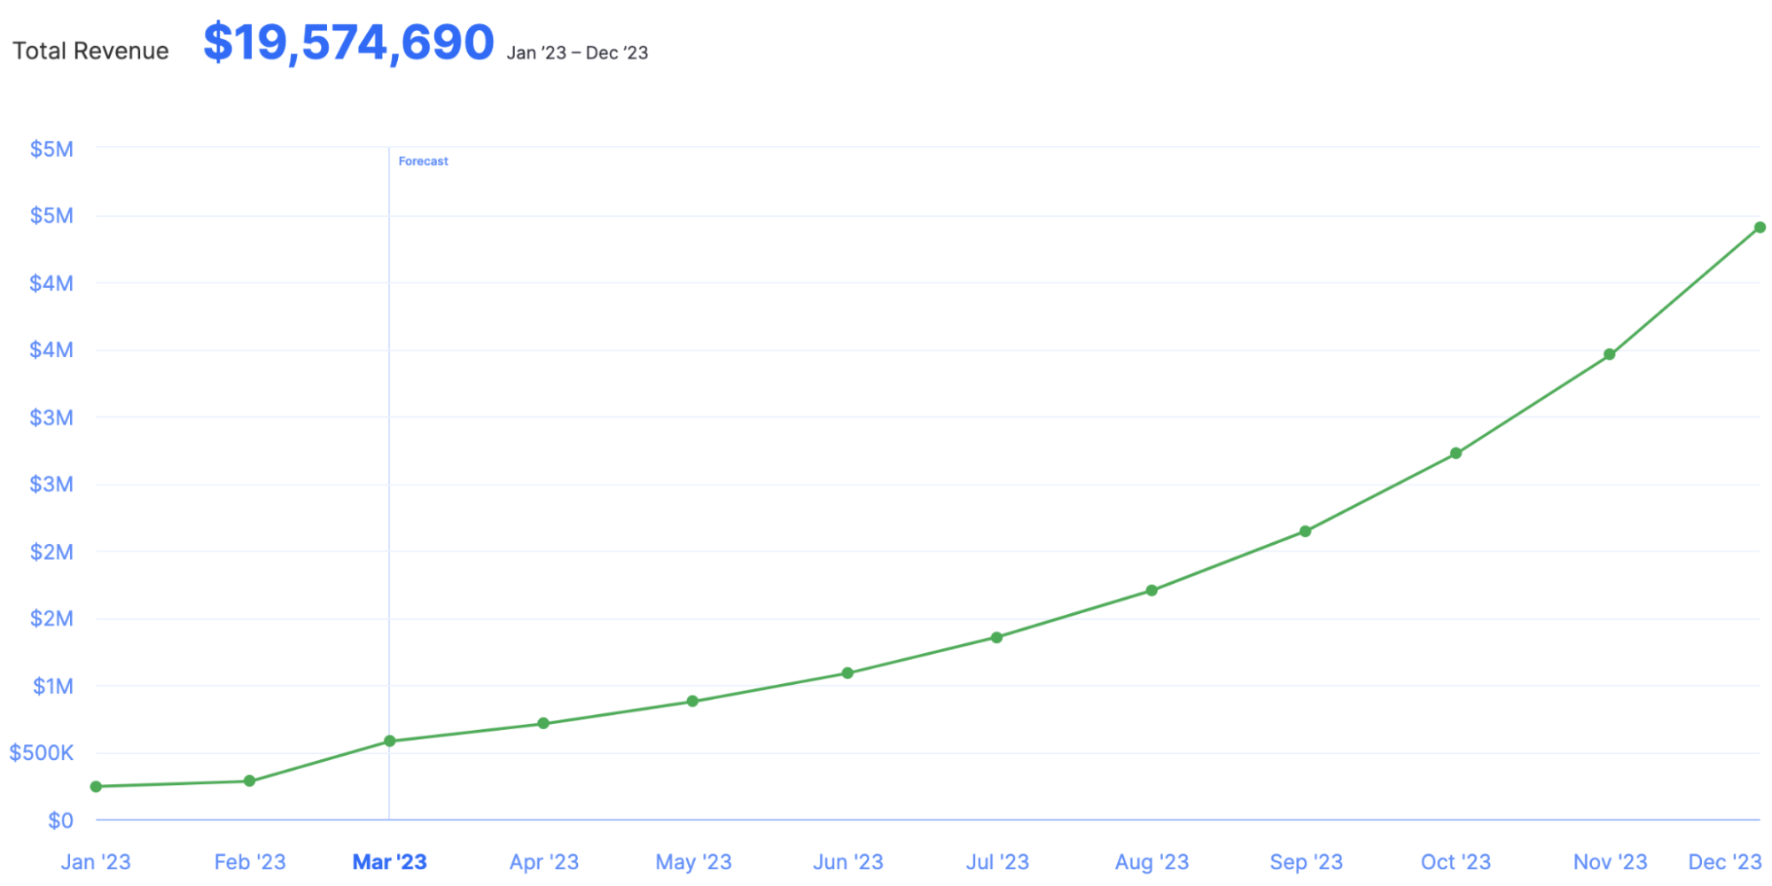
Task: Click the $500K label on the y-axis
Action: [x=41, y=752]
